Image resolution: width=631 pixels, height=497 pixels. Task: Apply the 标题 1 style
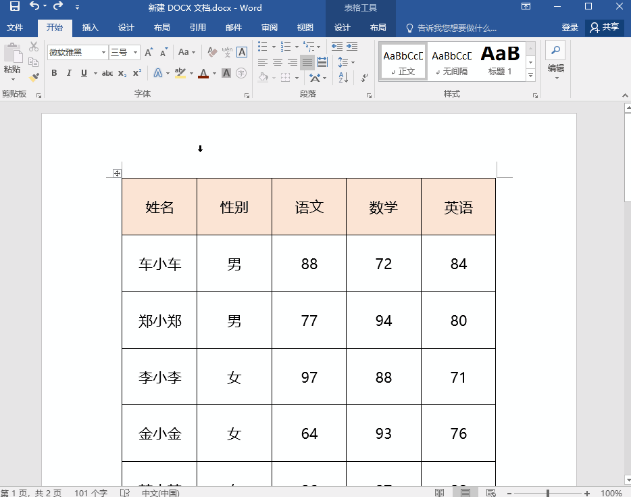(500, 61)
